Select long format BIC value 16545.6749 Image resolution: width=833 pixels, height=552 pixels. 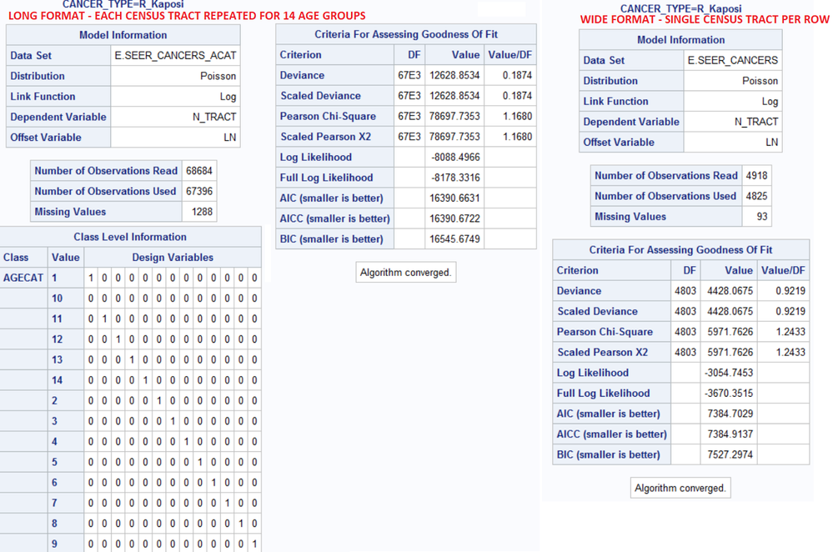[x=454, y=239]
